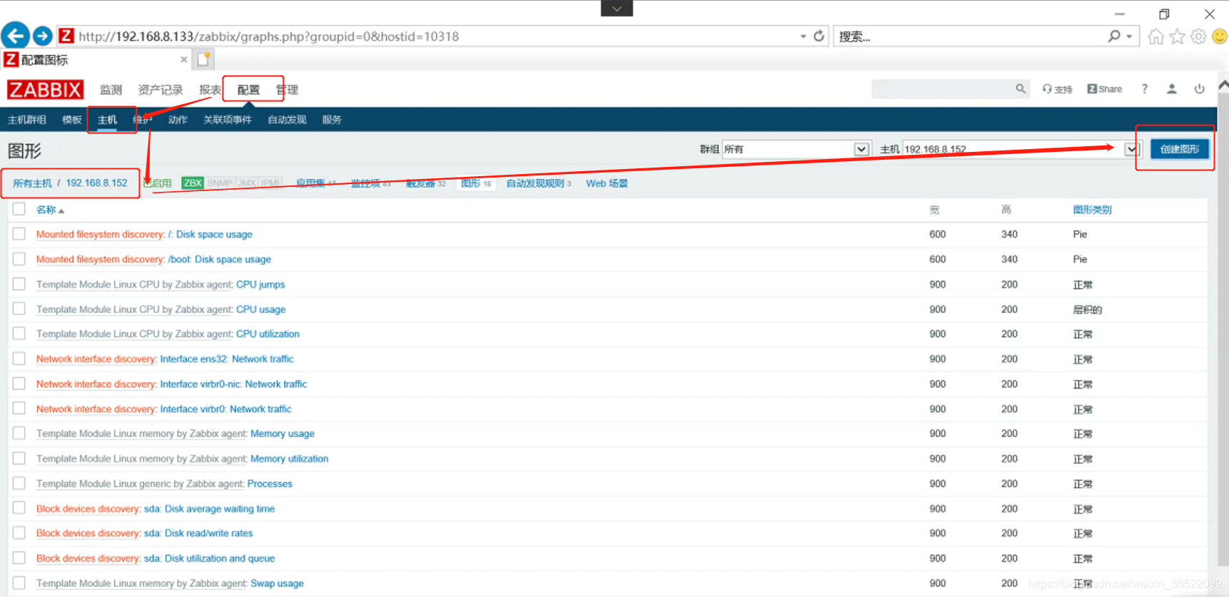Open the Zabbix help question mark
This screenshot has height=597, width=1229.
click(1145, 89)
